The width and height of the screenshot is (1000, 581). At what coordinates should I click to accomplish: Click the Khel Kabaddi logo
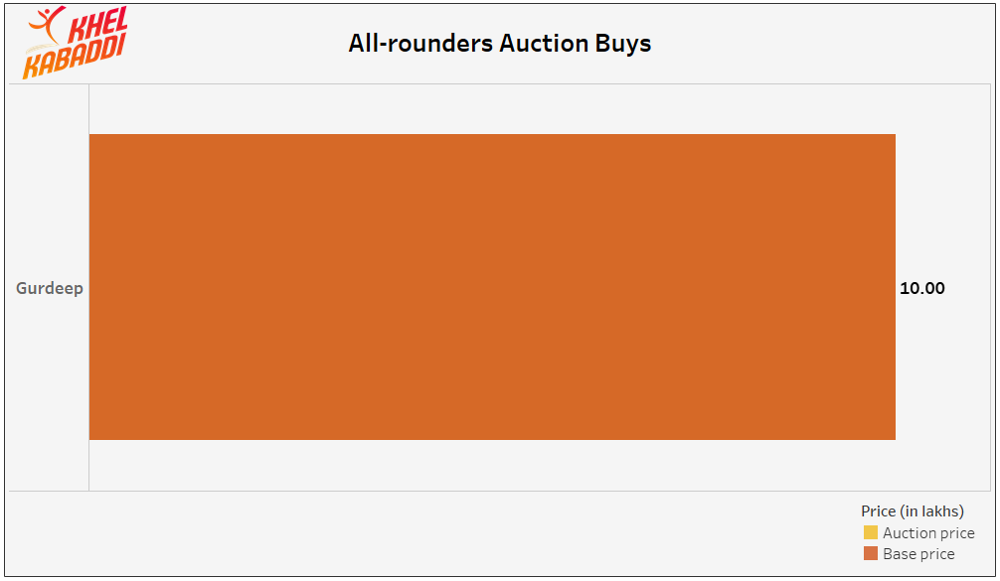[x=76, y=43]
